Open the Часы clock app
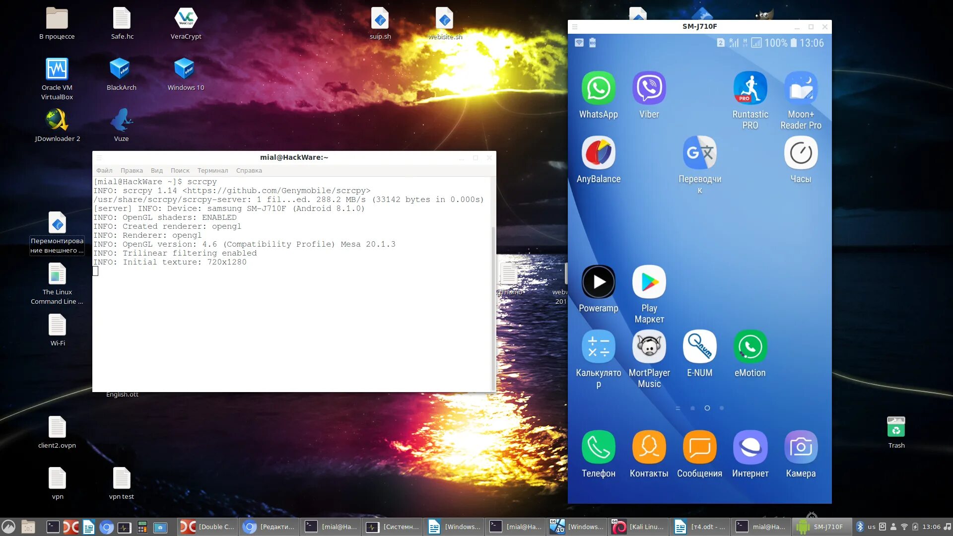The height and width of the screenshot is (536, 953). [801, 153]
